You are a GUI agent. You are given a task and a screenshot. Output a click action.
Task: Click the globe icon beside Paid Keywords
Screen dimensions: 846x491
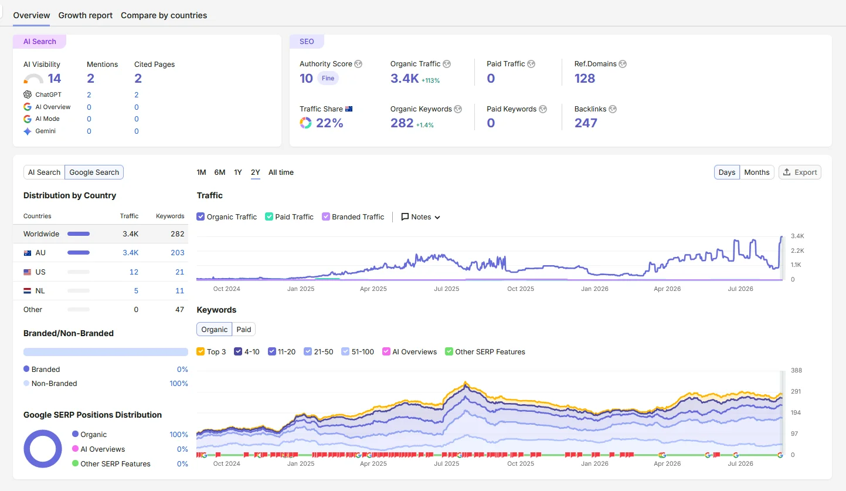pos(543,109)
